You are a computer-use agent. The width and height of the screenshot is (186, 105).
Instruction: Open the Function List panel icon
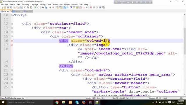(x=81, y=7)
